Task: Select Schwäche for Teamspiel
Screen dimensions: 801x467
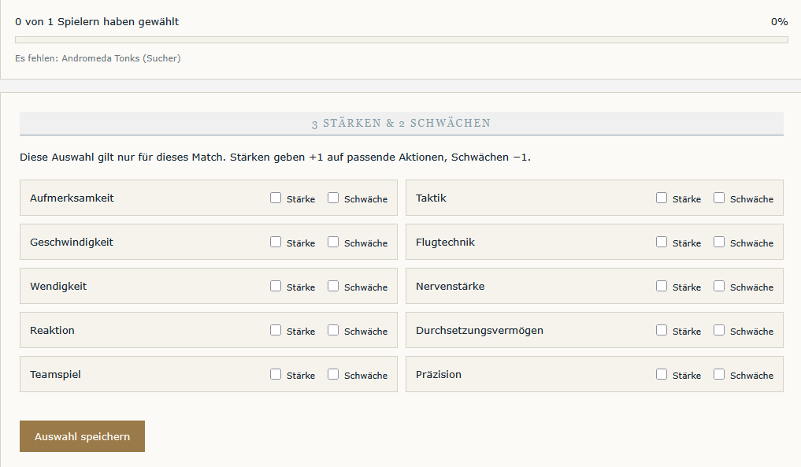Action: pos(333,374)
